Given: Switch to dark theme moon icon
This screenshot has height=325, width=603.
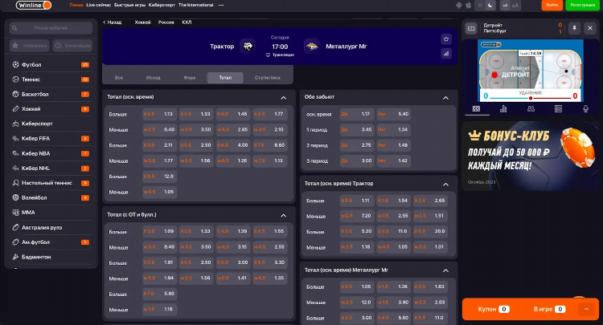Looking at the screenshot, I should coord(490,5).
